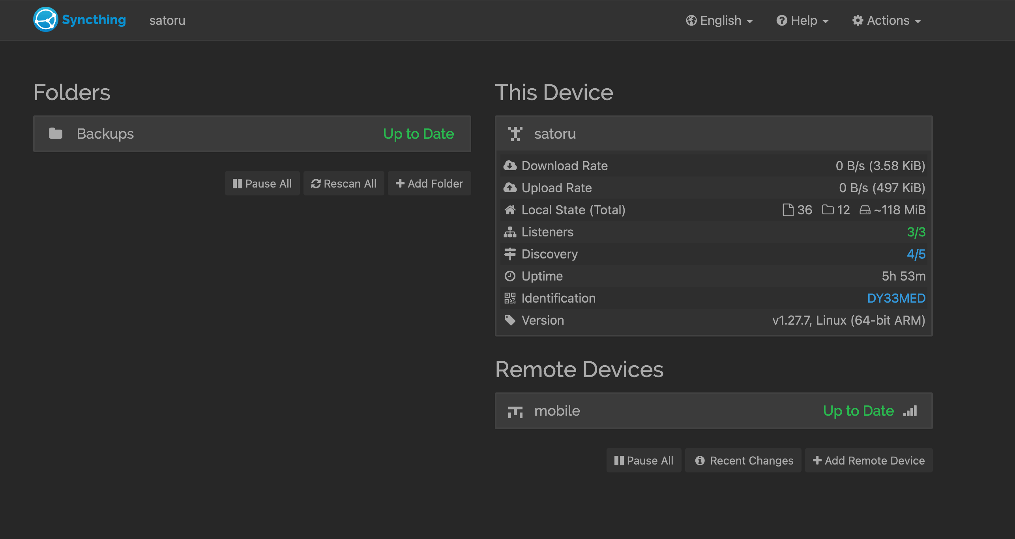This screenshot has width=1015, height=539.
Task: Click the gear icon beside Actions
Action: coord(858,20)
